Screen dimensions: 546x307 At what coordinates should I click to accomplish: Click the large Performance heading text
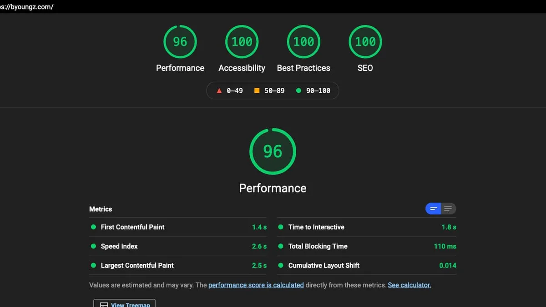click(x=273, y=188)
